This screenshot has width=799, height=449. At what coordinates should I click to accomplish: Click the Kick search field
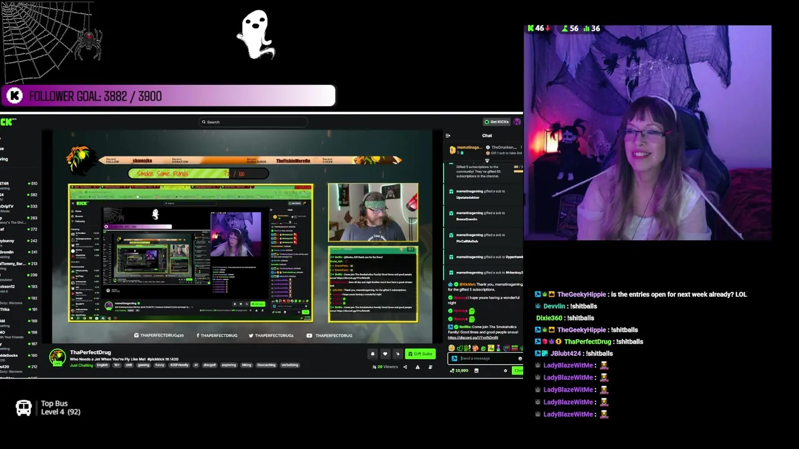pos(253,122)
